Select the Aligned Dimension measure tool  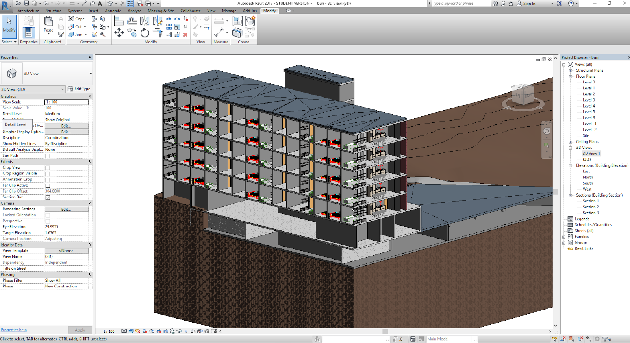click(x=219, y=33)
